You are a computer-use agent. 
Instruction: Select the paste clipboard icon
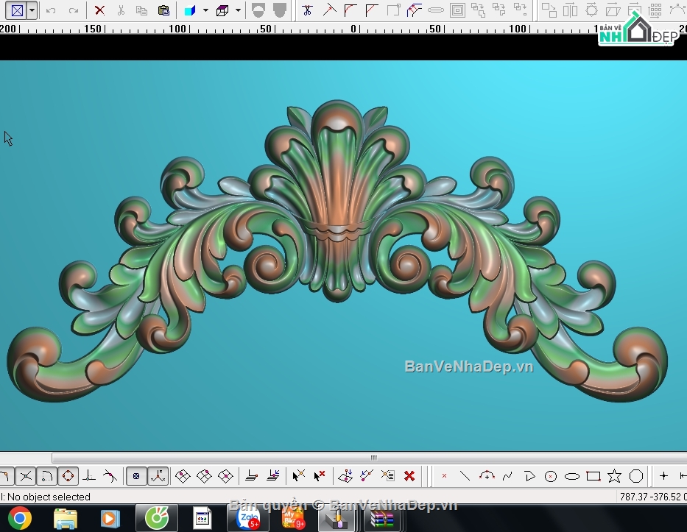pyautogui.click(x=163, y=10)
